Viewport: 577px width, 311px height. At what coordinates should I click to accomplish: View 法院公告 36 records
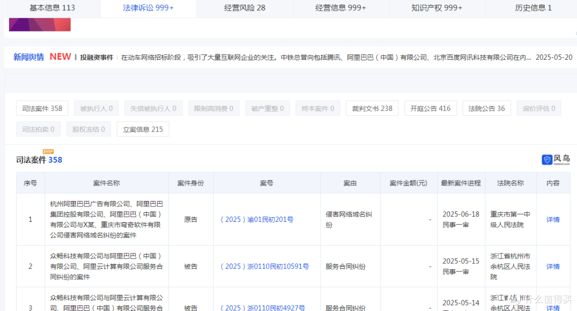(487, 108)
